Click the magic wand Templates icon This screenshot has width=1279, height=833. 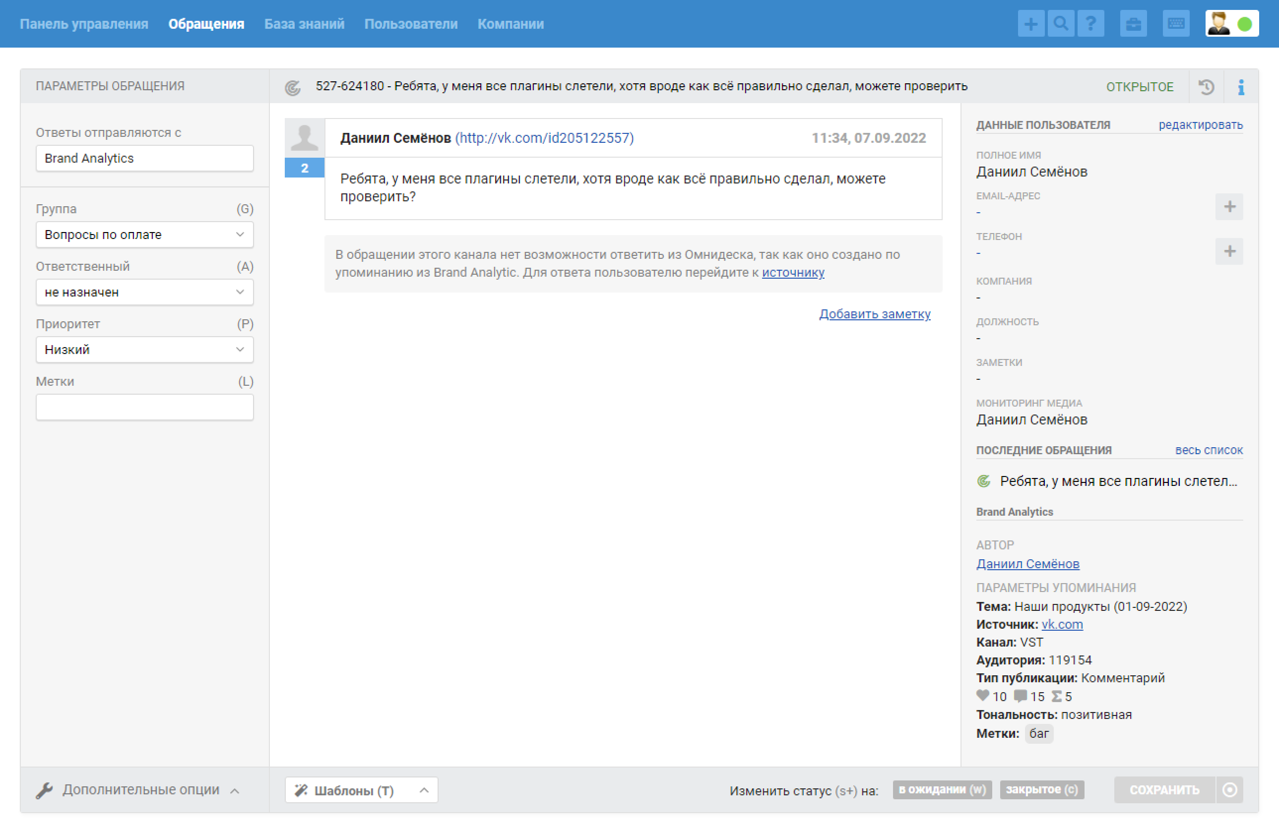coord(301,790)
